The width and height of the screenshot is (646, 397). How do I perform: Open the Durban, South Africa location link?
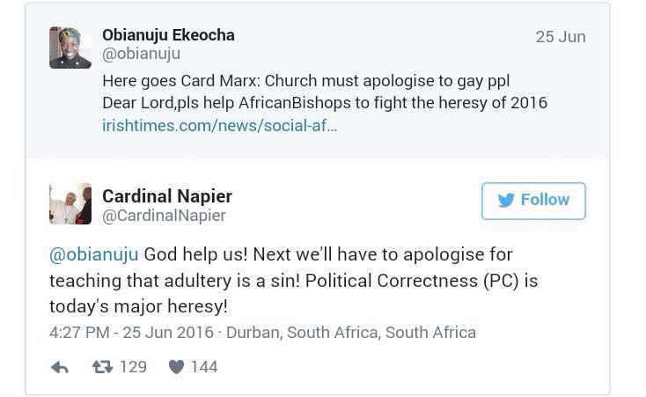[x=351, y=333]
